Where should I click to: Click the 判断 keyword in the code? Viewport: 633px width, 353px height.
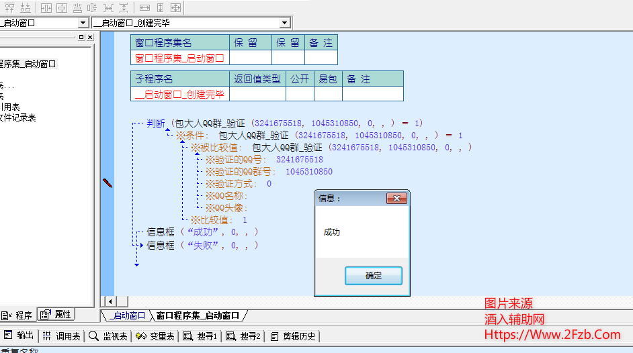pos(156,123)
